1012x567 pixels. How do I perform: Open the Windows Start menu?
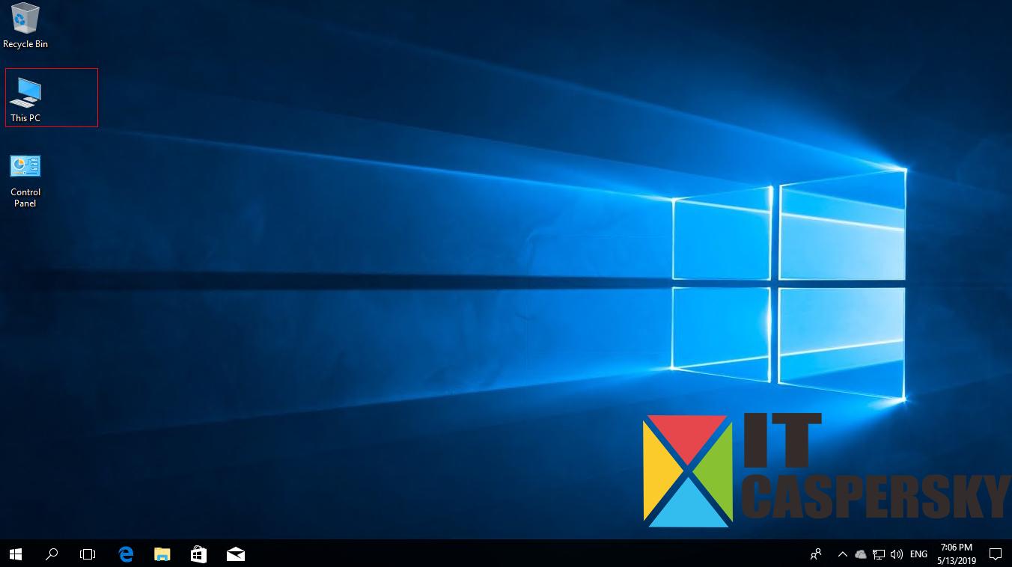(x=16, y=554)
